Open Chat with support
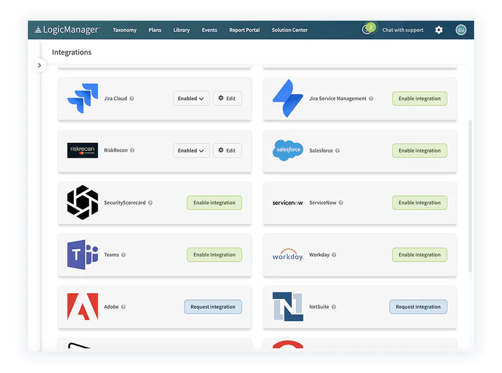502x373 pixels. click(x=403, y=30)
